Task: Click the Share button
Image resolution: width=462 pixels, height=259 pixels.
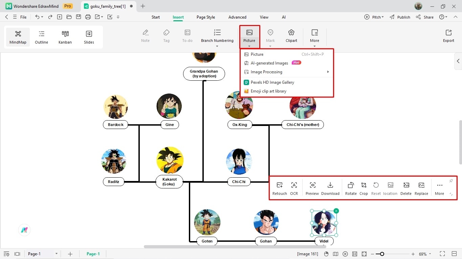Action: (x=425, y=17)
